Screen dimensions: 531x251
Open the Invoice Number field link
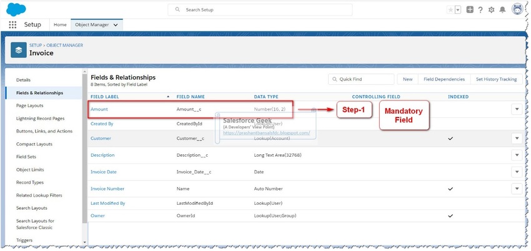[x=107, y=189]
